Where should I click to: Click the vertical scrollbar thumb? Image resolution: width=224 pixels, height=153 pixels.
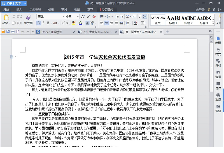pos(211,67)
